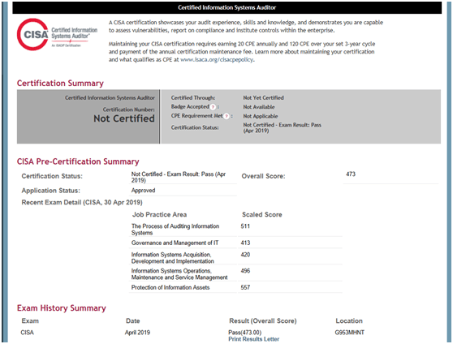Click the Overall Score value 473
The image size is (453, 344).
[x=351, y=174]
